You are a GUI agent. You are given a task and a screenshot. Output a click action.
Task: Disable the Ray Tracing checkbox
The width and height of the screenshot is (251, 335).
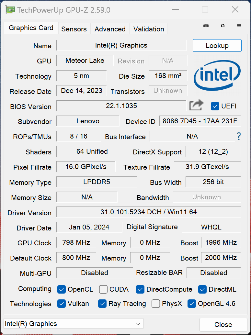point(102,304)
